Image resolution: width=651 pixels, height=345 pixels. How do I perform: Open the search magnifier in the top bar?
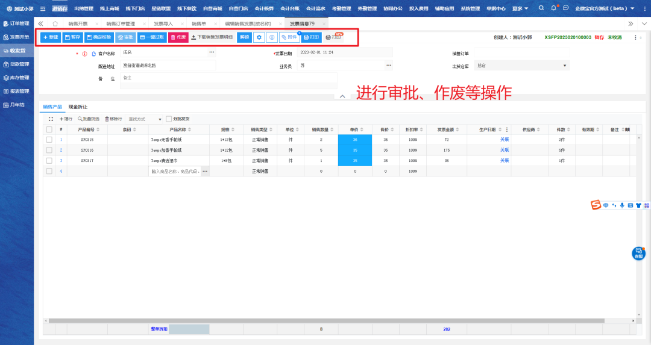click(541, 8)
